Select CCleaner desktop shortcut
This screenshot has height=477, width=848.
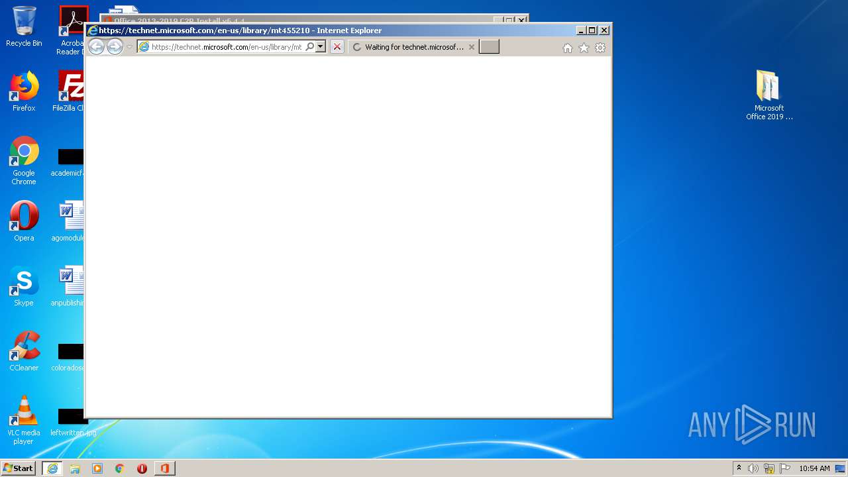coord(24,351)
